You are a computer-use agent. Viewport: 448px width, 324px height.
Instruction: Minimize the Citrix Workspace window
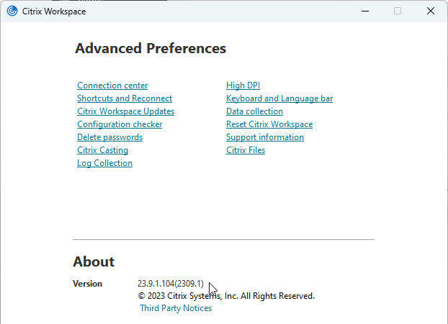coord(365,11)
